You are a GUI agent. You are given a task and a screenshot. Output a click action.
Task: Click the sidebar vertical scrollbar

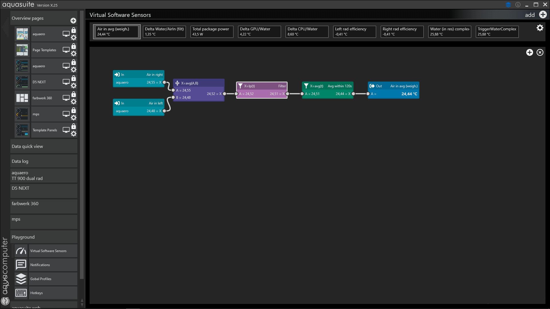(x=82, y=143)
